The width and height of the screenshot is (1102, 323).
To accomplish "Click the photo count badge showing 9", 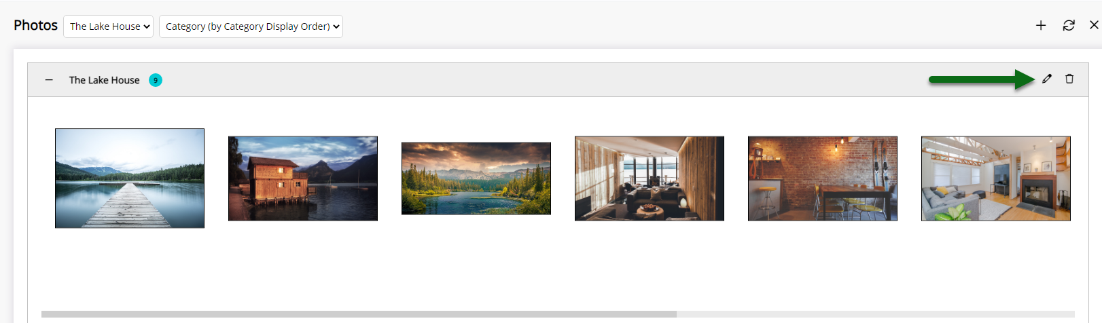I will click(x=156, y=80).
